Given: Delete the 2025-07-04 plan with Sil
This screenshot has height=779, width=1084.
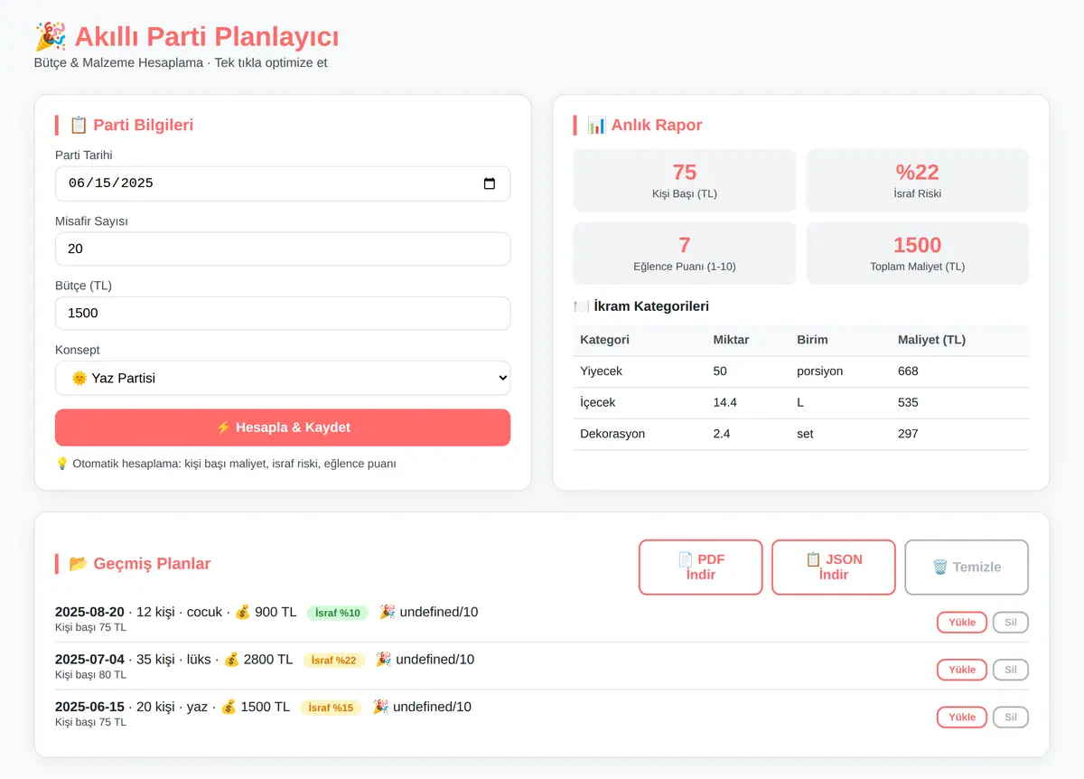Looking at the screenshot, I should 1011,670.
